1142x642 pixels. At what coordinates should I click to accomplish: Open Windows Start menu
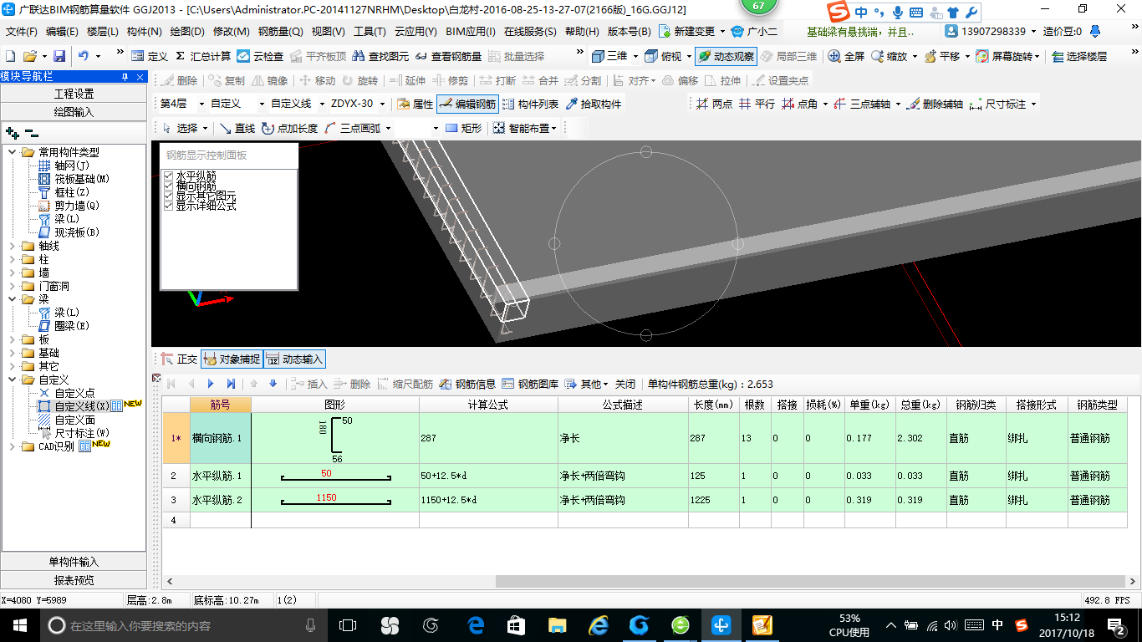[19, 625]
